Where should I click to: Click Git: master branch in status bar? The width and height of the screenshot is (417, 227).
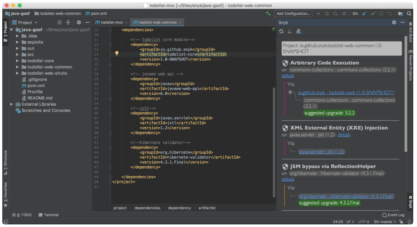[385, 222]
